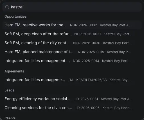Click the Agreements section heading
Viewport: 144px width, 120px height.
(x=14, y=71)
